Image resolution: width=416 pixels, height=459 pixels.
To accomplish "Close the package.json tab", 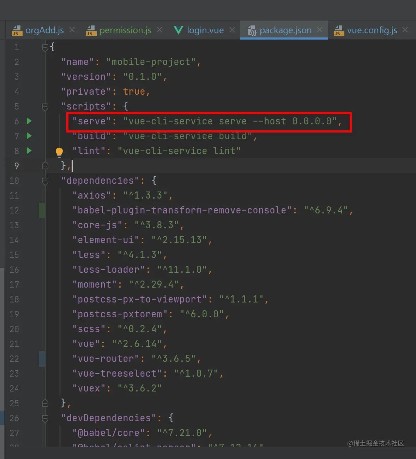I will coord(320,30).
